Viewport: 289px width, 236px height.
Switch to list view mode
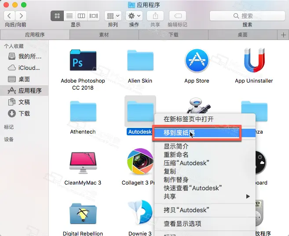(x=70, y=16)
